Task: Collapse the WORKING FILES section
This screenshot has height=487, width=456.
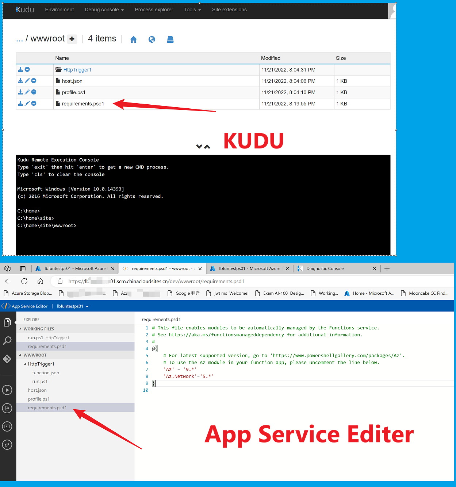Action: tap(20, 329)
